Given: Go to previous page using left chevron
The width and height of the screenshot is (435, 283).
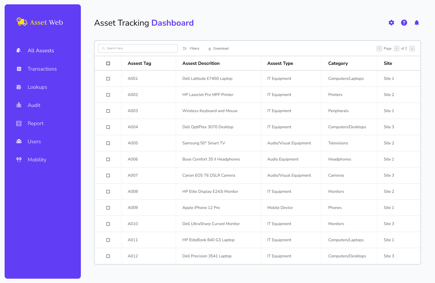Looking at the screenshot, I should click(x=379, y=48).
